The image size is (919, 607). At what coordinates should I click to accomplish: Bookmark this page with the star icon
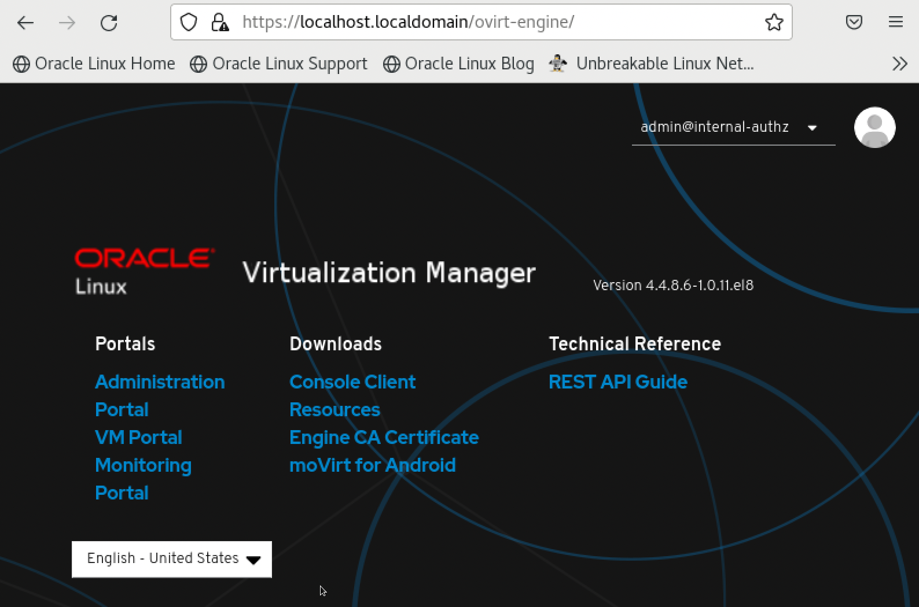[774, 22]
